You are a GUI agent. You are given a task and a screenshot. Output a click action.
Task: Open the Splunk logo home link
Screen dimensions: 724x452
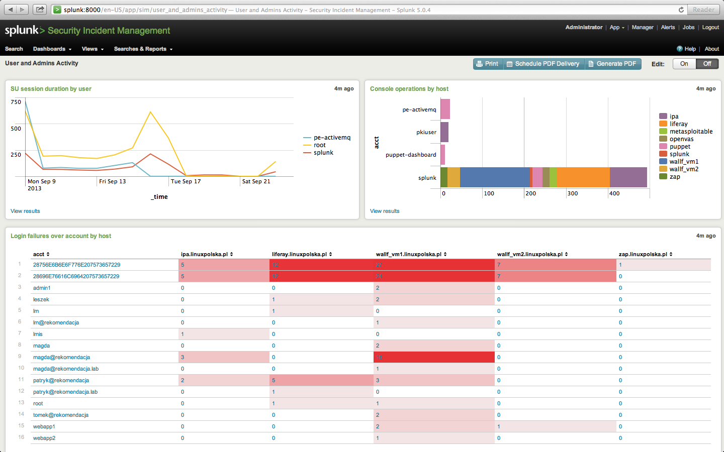[x=25, y=31]
